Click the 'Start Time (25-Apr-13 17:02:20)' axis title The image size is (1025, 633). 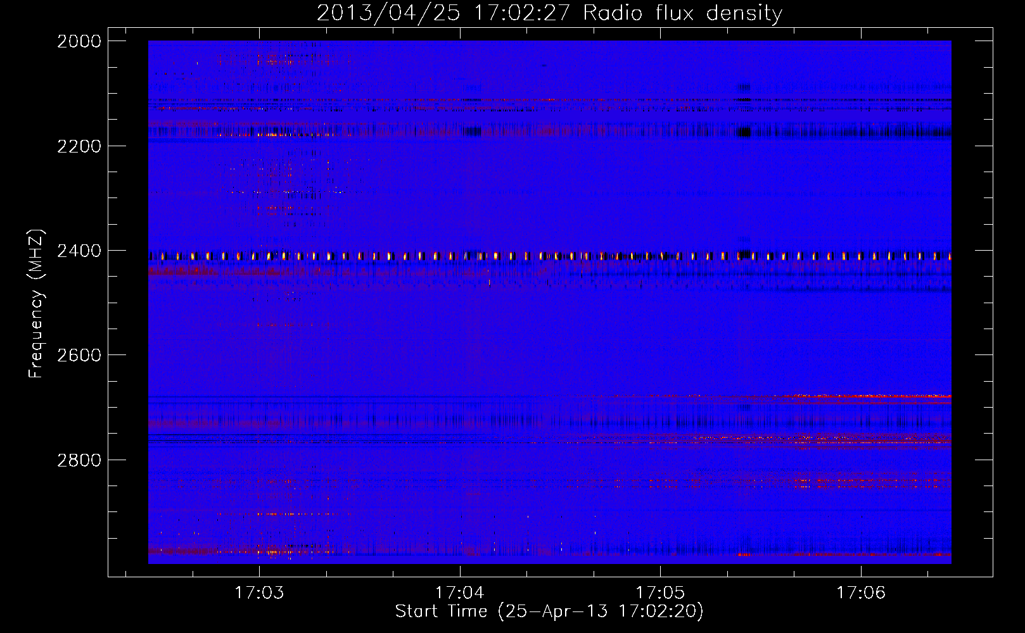pos(549,611)
